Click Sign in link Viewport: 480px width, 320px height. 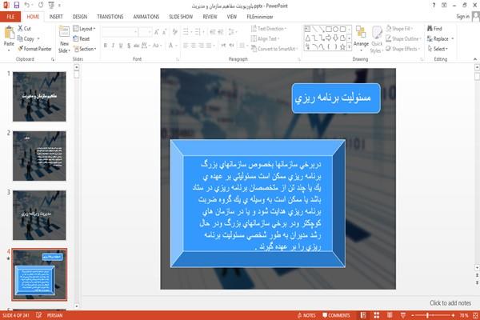pos(462,17)
